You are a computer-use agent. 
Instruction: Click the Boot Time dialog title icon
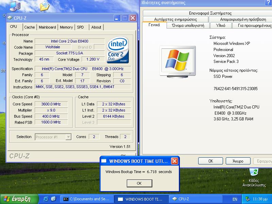pyautogui.click(x=104, y=161)
